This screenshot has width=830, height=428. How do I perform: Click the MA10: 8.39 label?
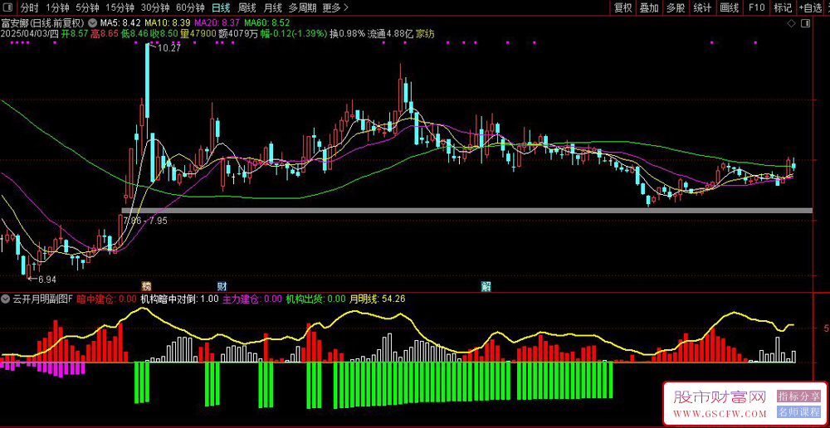click(x=167, y=22)
